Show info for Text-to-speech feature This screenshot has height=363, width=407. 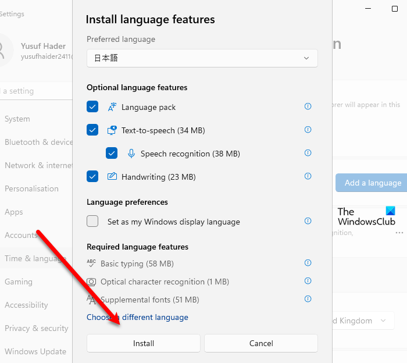point(308,130)
